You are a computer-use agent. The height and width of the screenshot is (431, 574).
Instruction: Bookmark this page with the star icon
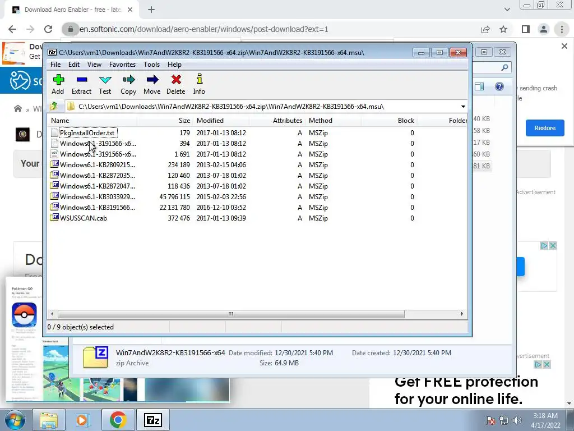(x=503, y=29)
